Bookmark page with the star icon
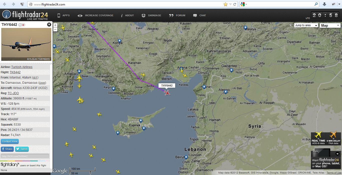342x175 pixels. tap(226, 4)
